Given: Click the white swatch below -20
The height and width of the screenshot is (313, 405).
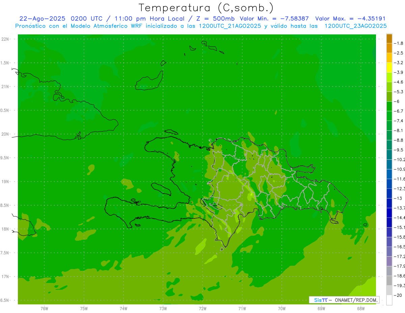Looking at the screenshot, I should pos(389,300).
